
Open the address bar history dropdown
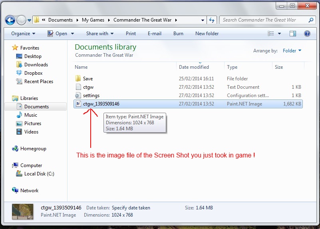pos(203,20)
